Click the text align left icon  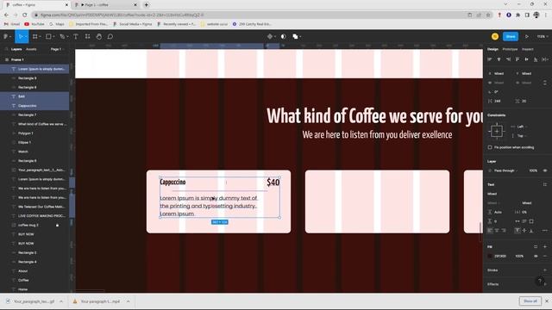[x=490, y=231]
